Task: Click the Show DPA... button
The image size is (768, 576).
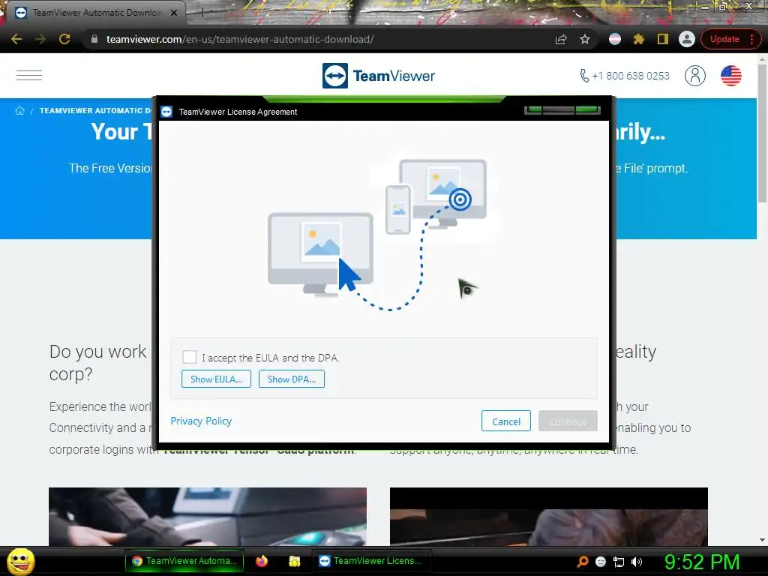Action: coord(292,379)
